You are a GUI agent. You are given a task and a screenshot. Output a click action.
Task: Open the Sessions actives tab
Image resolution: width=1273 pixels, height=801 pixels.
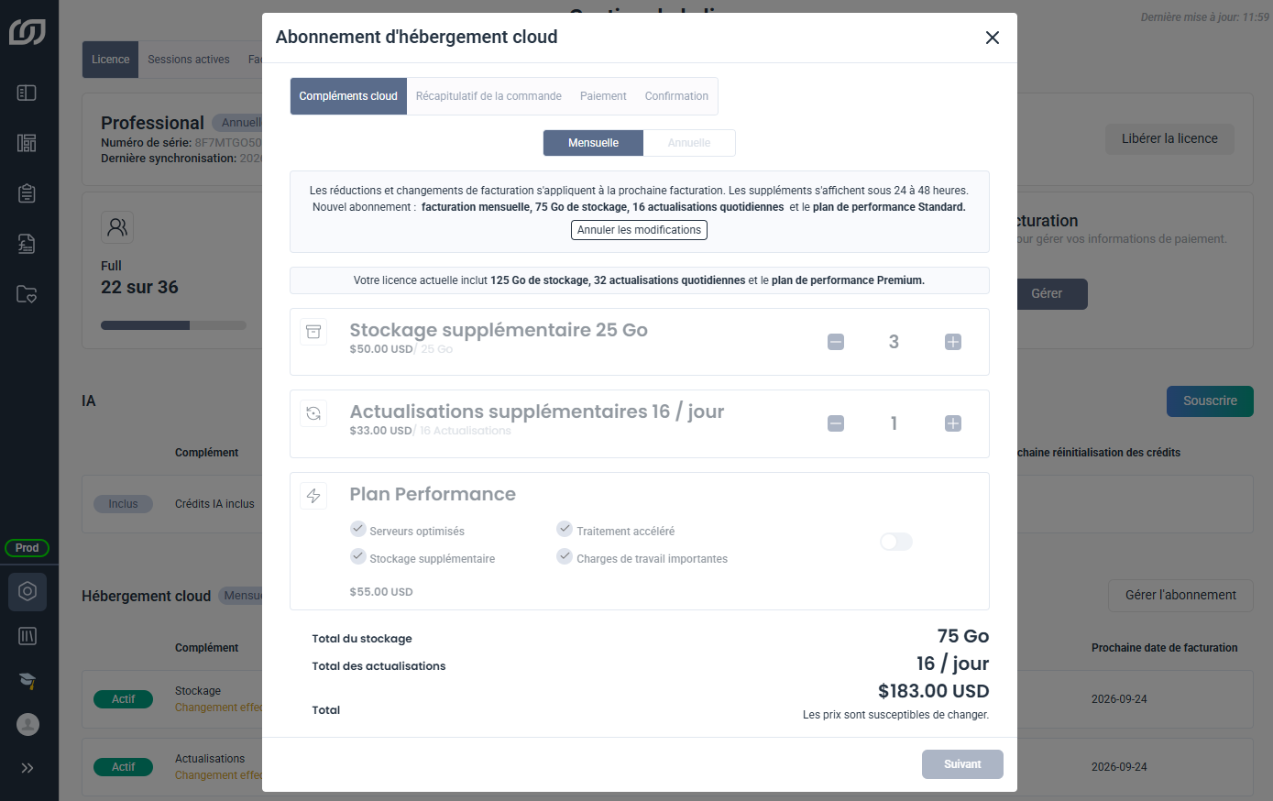189,60
